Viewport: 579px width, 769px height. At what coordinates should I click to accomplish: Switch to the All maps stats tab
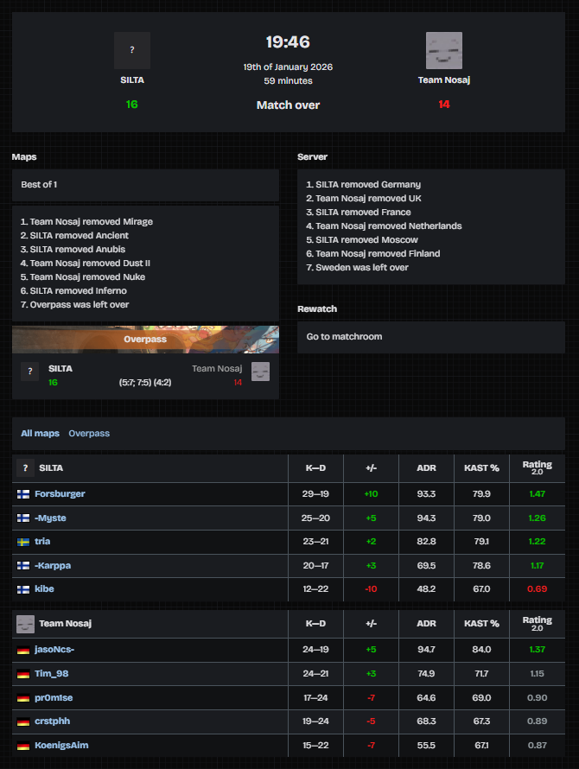click(40, 434)
